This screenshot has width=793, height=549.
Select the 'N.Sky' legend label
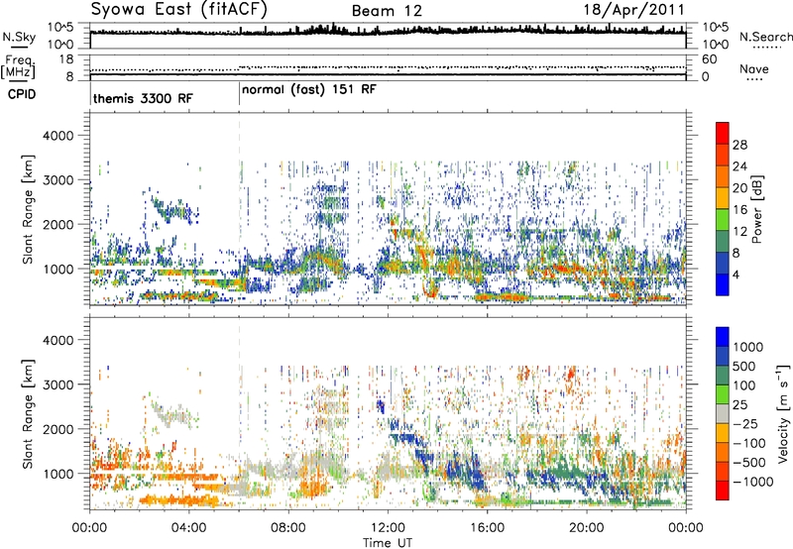point(19,37)
